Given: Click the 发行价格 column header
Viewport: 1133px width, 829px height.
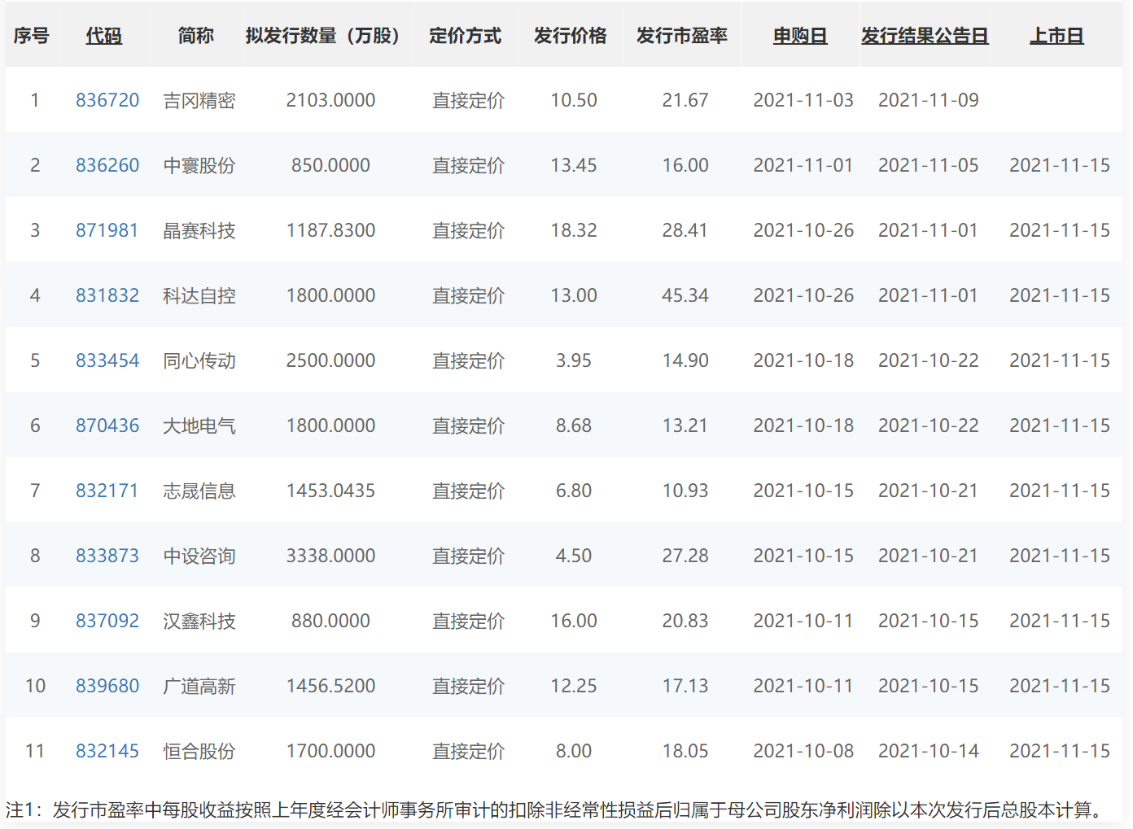Looking at the screenshot, I should point(571,36).
